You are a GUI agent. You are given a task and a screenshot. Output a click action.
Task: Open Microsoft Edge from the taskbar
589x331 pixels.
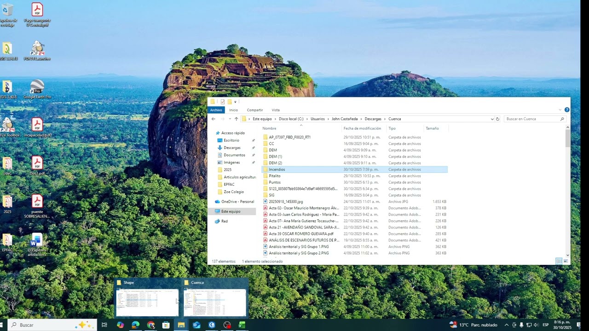pyautogui.click(x=135, y=325)
